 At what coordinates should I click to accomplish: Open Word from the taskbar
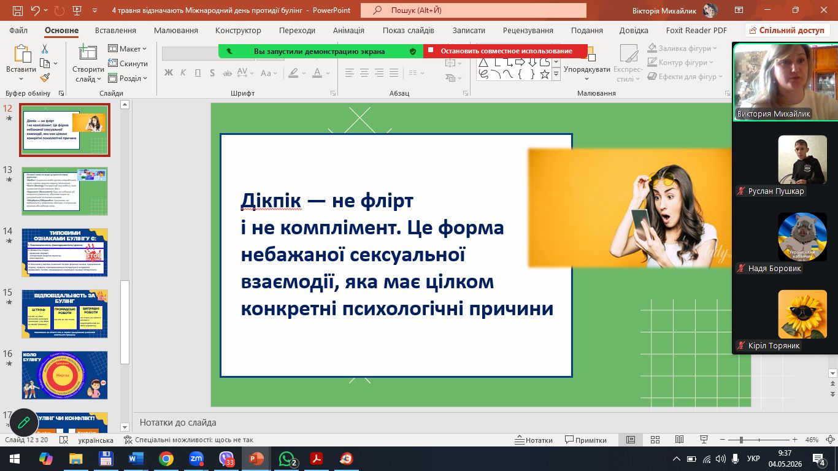(136, 458)
